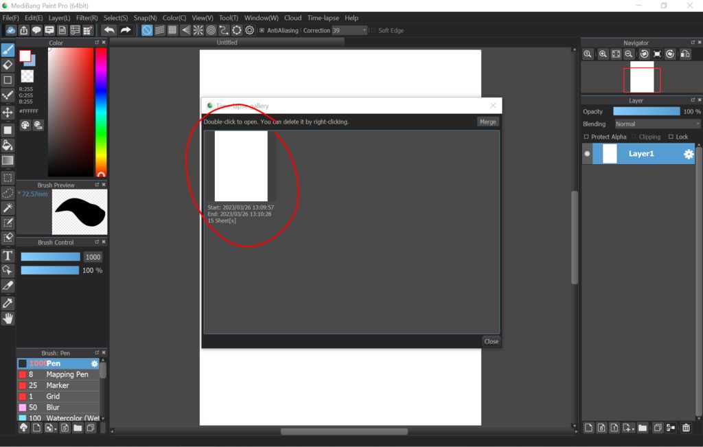Click the Merge button in gallery

pyautogui.click(x=487, y=122)
